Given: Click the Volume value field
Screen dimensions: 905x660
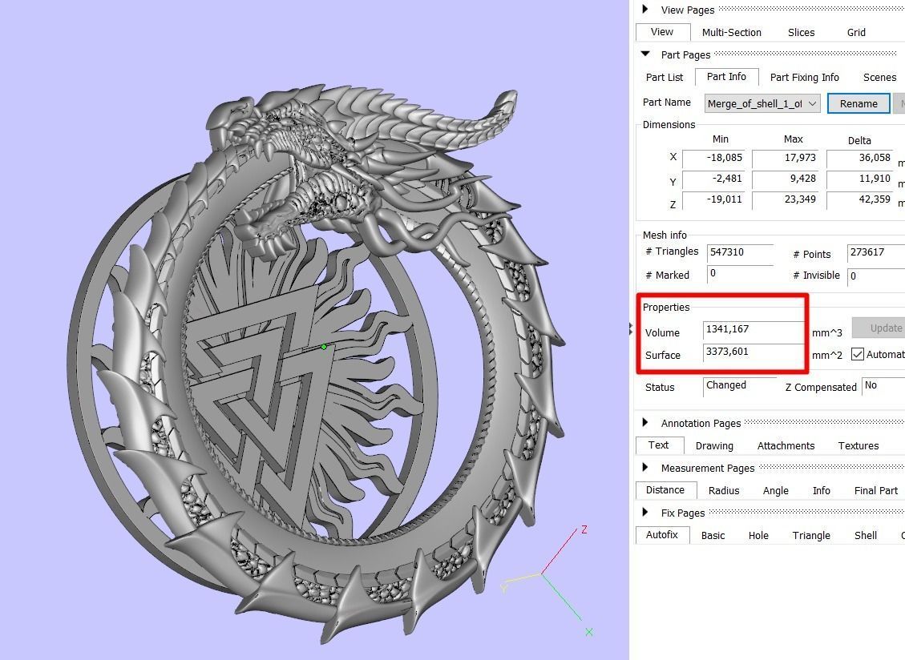Looking at the screenshot, I should pos(753,329).
